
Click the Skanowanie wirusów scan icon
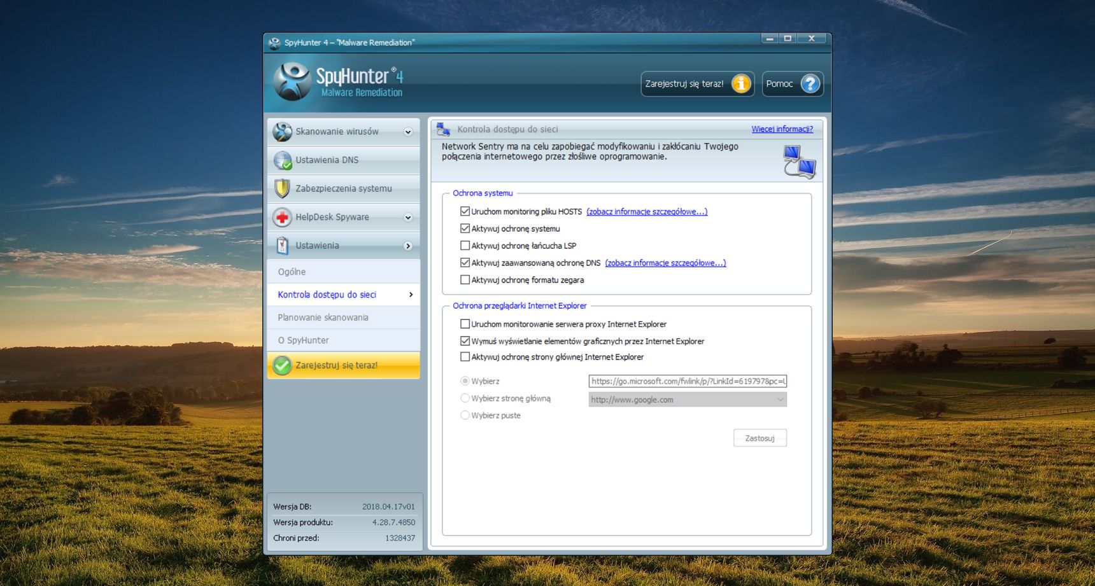[x=282, y=132]
